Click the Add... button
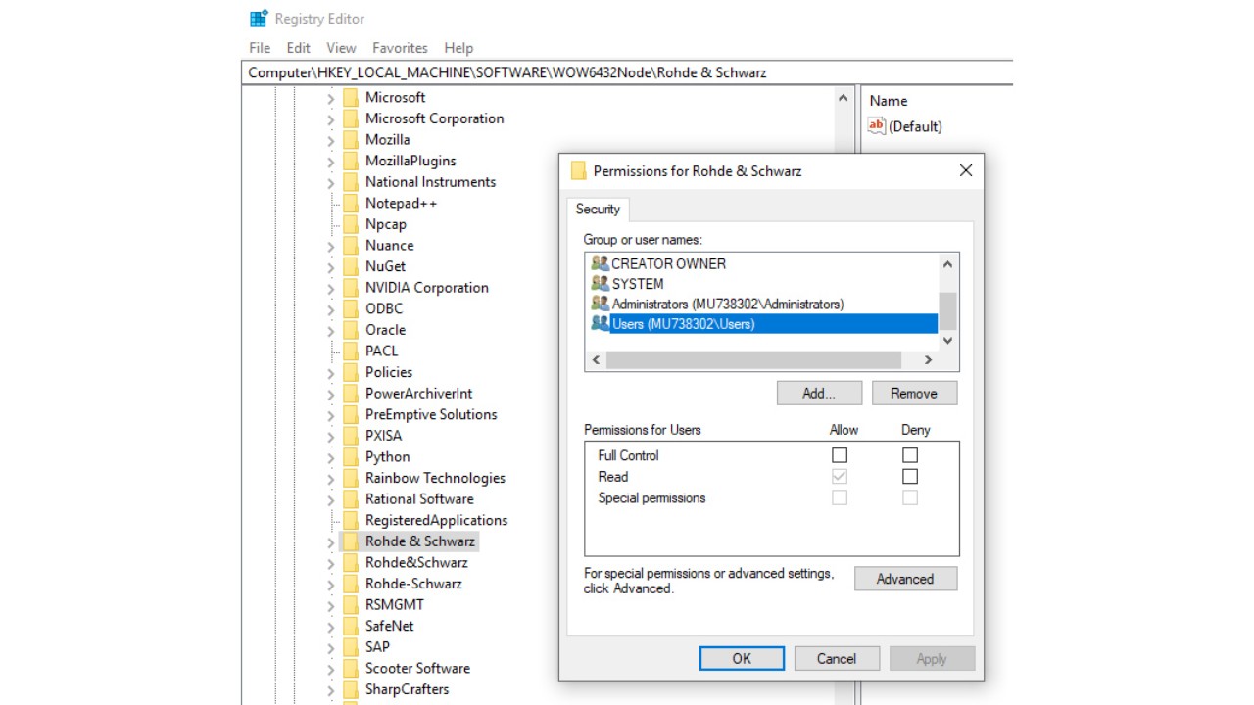The width and height of the screenshot is (1254, 705). pyautogui.click(x=819, y=393)
